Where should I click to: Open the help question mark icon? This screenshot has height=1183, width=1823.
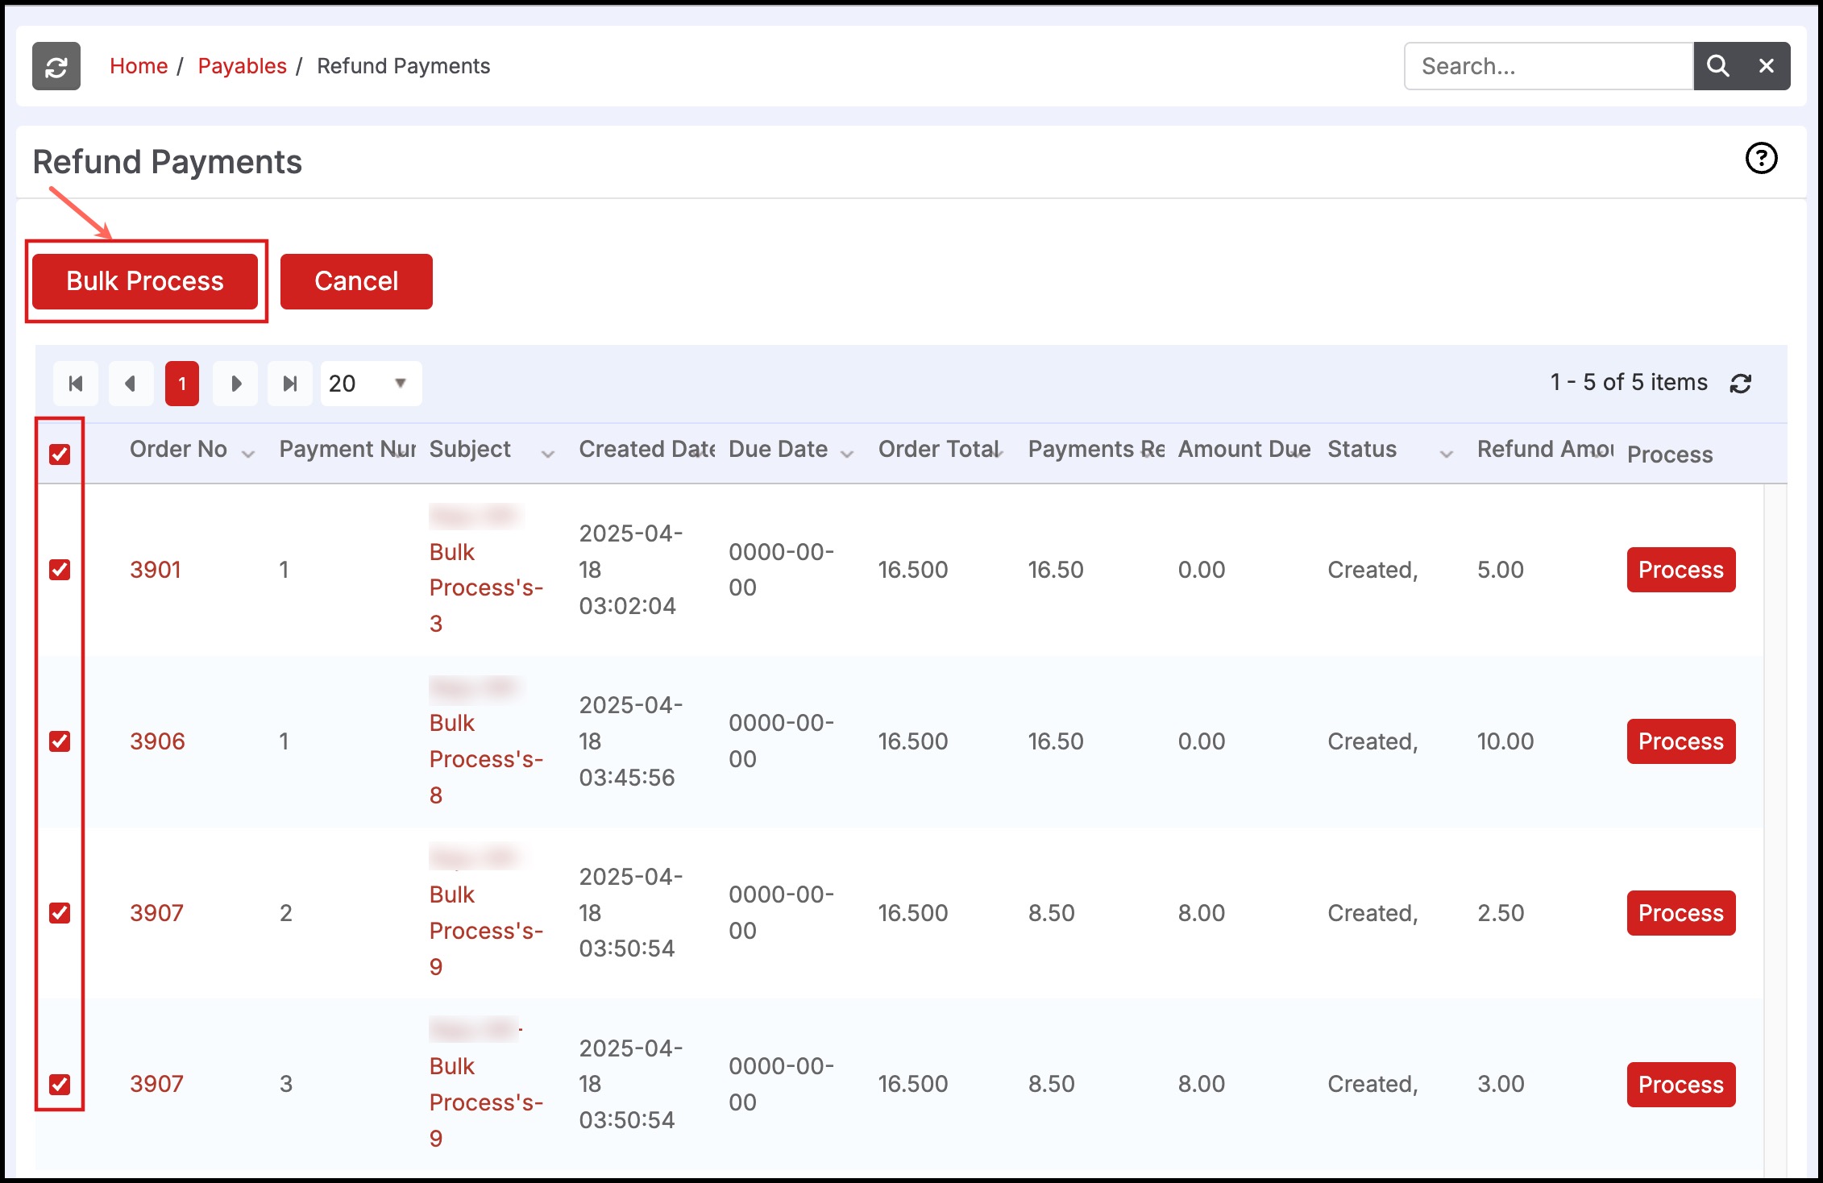1761,159
